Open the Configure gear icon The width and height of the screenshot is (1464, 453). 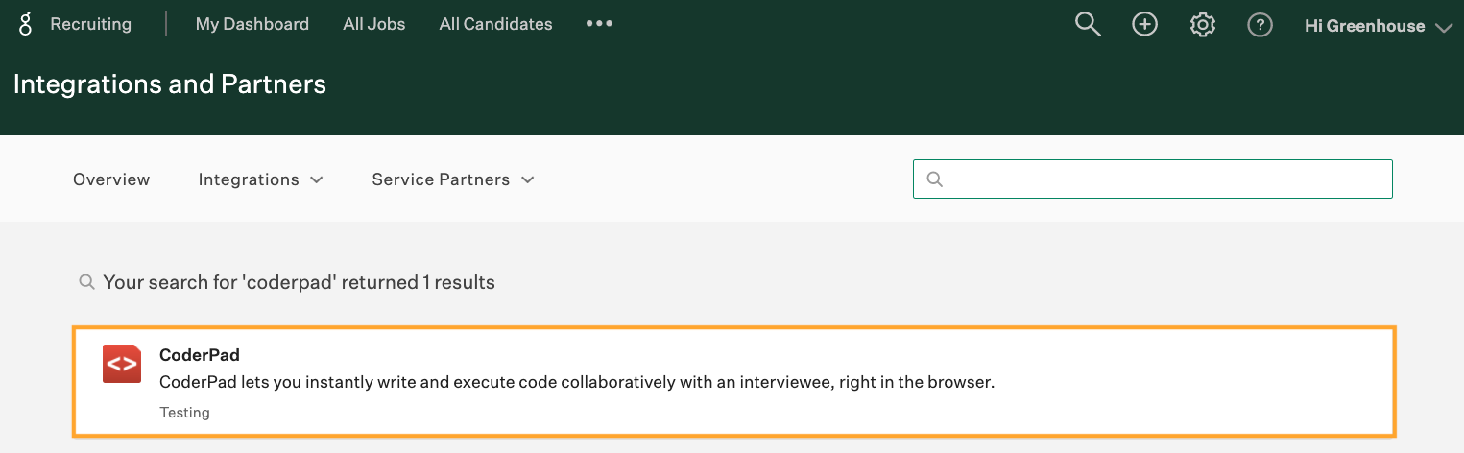tap(1202, 25)
